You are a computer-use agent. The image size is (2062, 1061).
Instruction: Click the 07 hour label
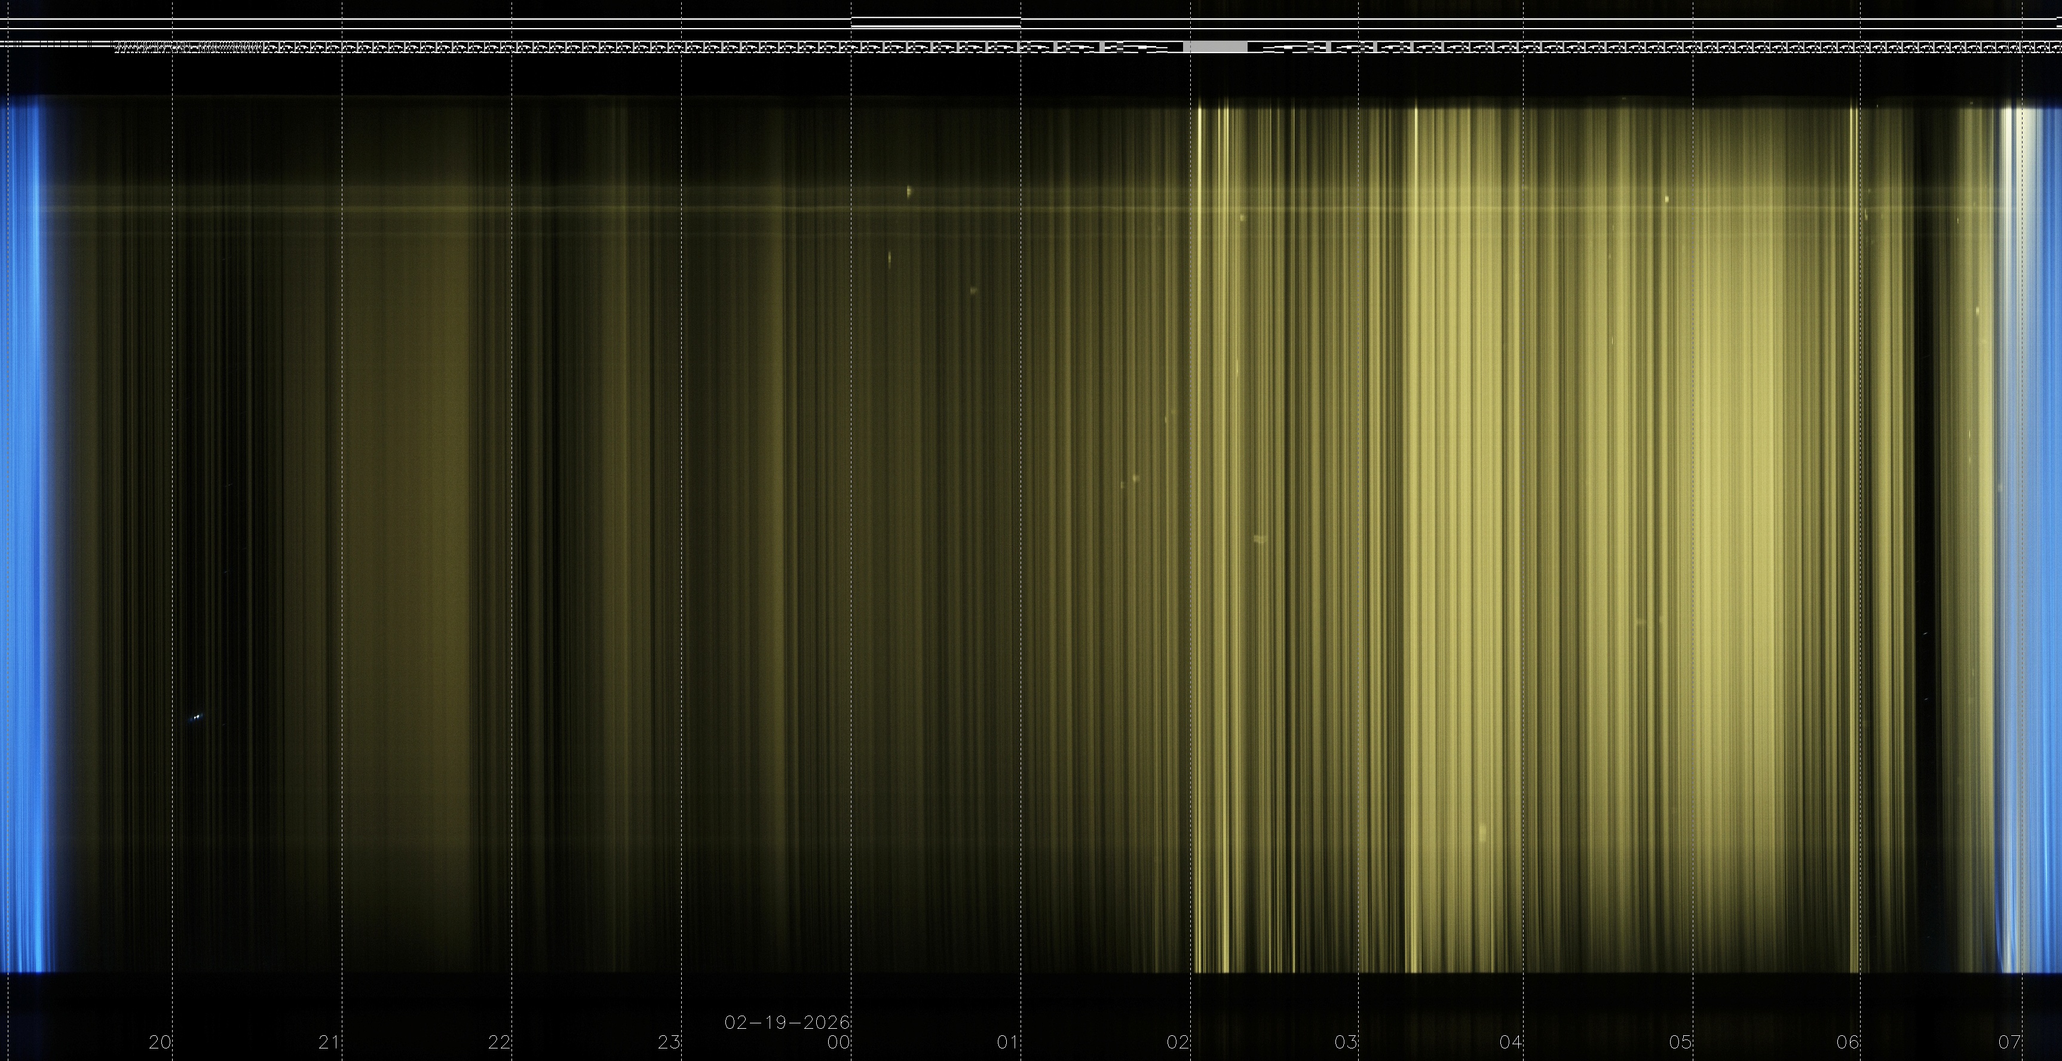coord(2009,1042)
